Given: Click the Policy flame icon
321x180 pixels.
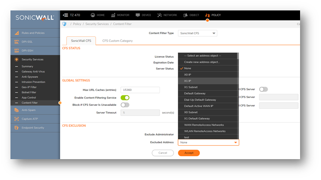Looking at the screenshot, I should pyautogui.click(x=207, y=15).
